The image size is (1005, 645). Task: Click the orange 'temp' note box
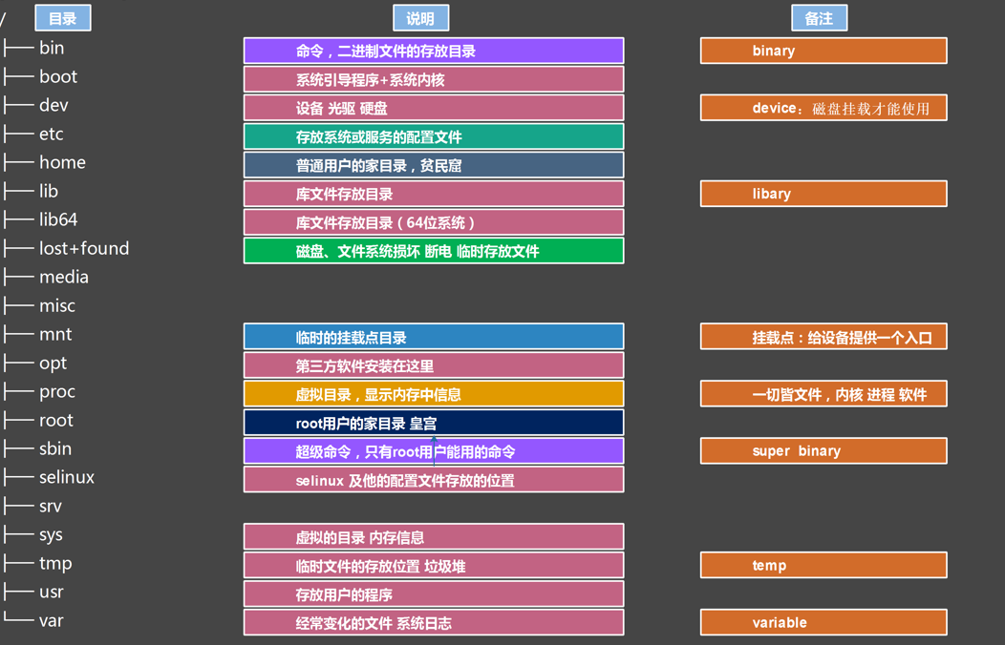click(823, 565)
